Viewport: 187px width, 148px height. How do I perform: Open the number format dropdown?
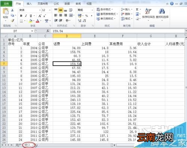(x=92, y=10)
